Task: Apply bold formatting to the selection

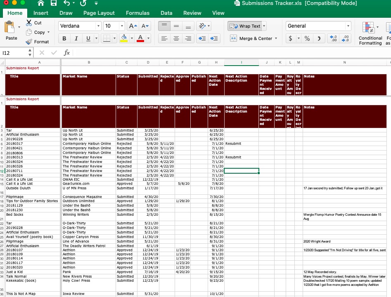Action: click(64, 38)
